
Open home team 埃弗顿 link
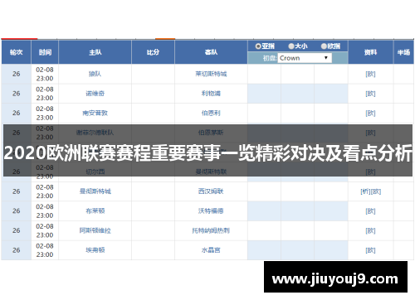(x=95, y=250)
